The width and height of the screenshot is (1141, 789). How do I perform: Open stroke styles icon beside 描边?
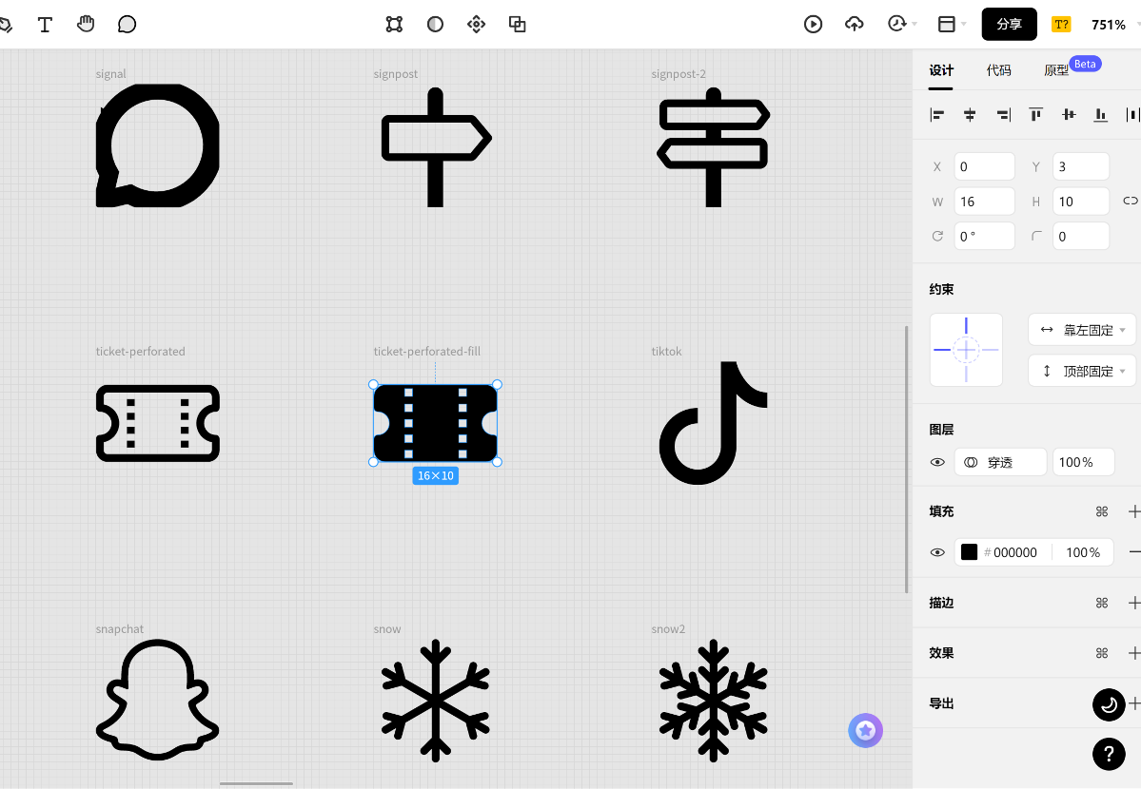[x=1102, y=603]
